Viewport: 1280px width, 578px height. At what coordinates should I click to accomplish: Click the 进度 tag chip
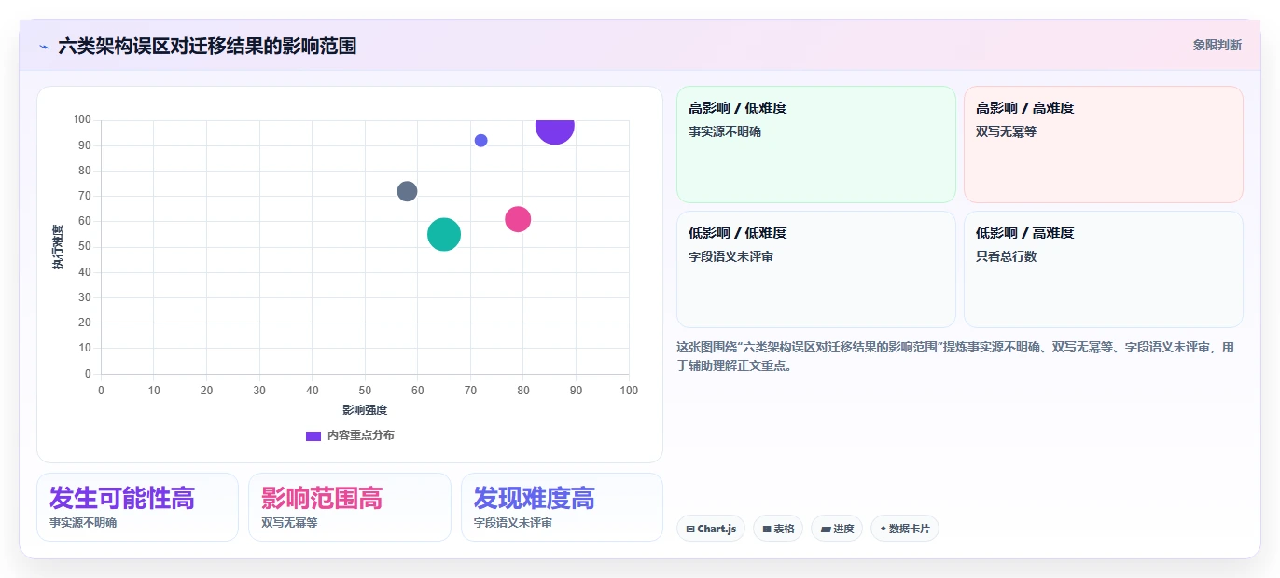coord(837,529)
